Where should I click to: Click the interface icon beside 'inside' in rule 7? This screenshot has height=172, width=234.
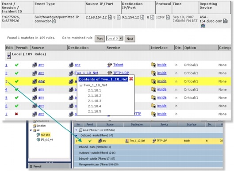click(x=153, y=114)
